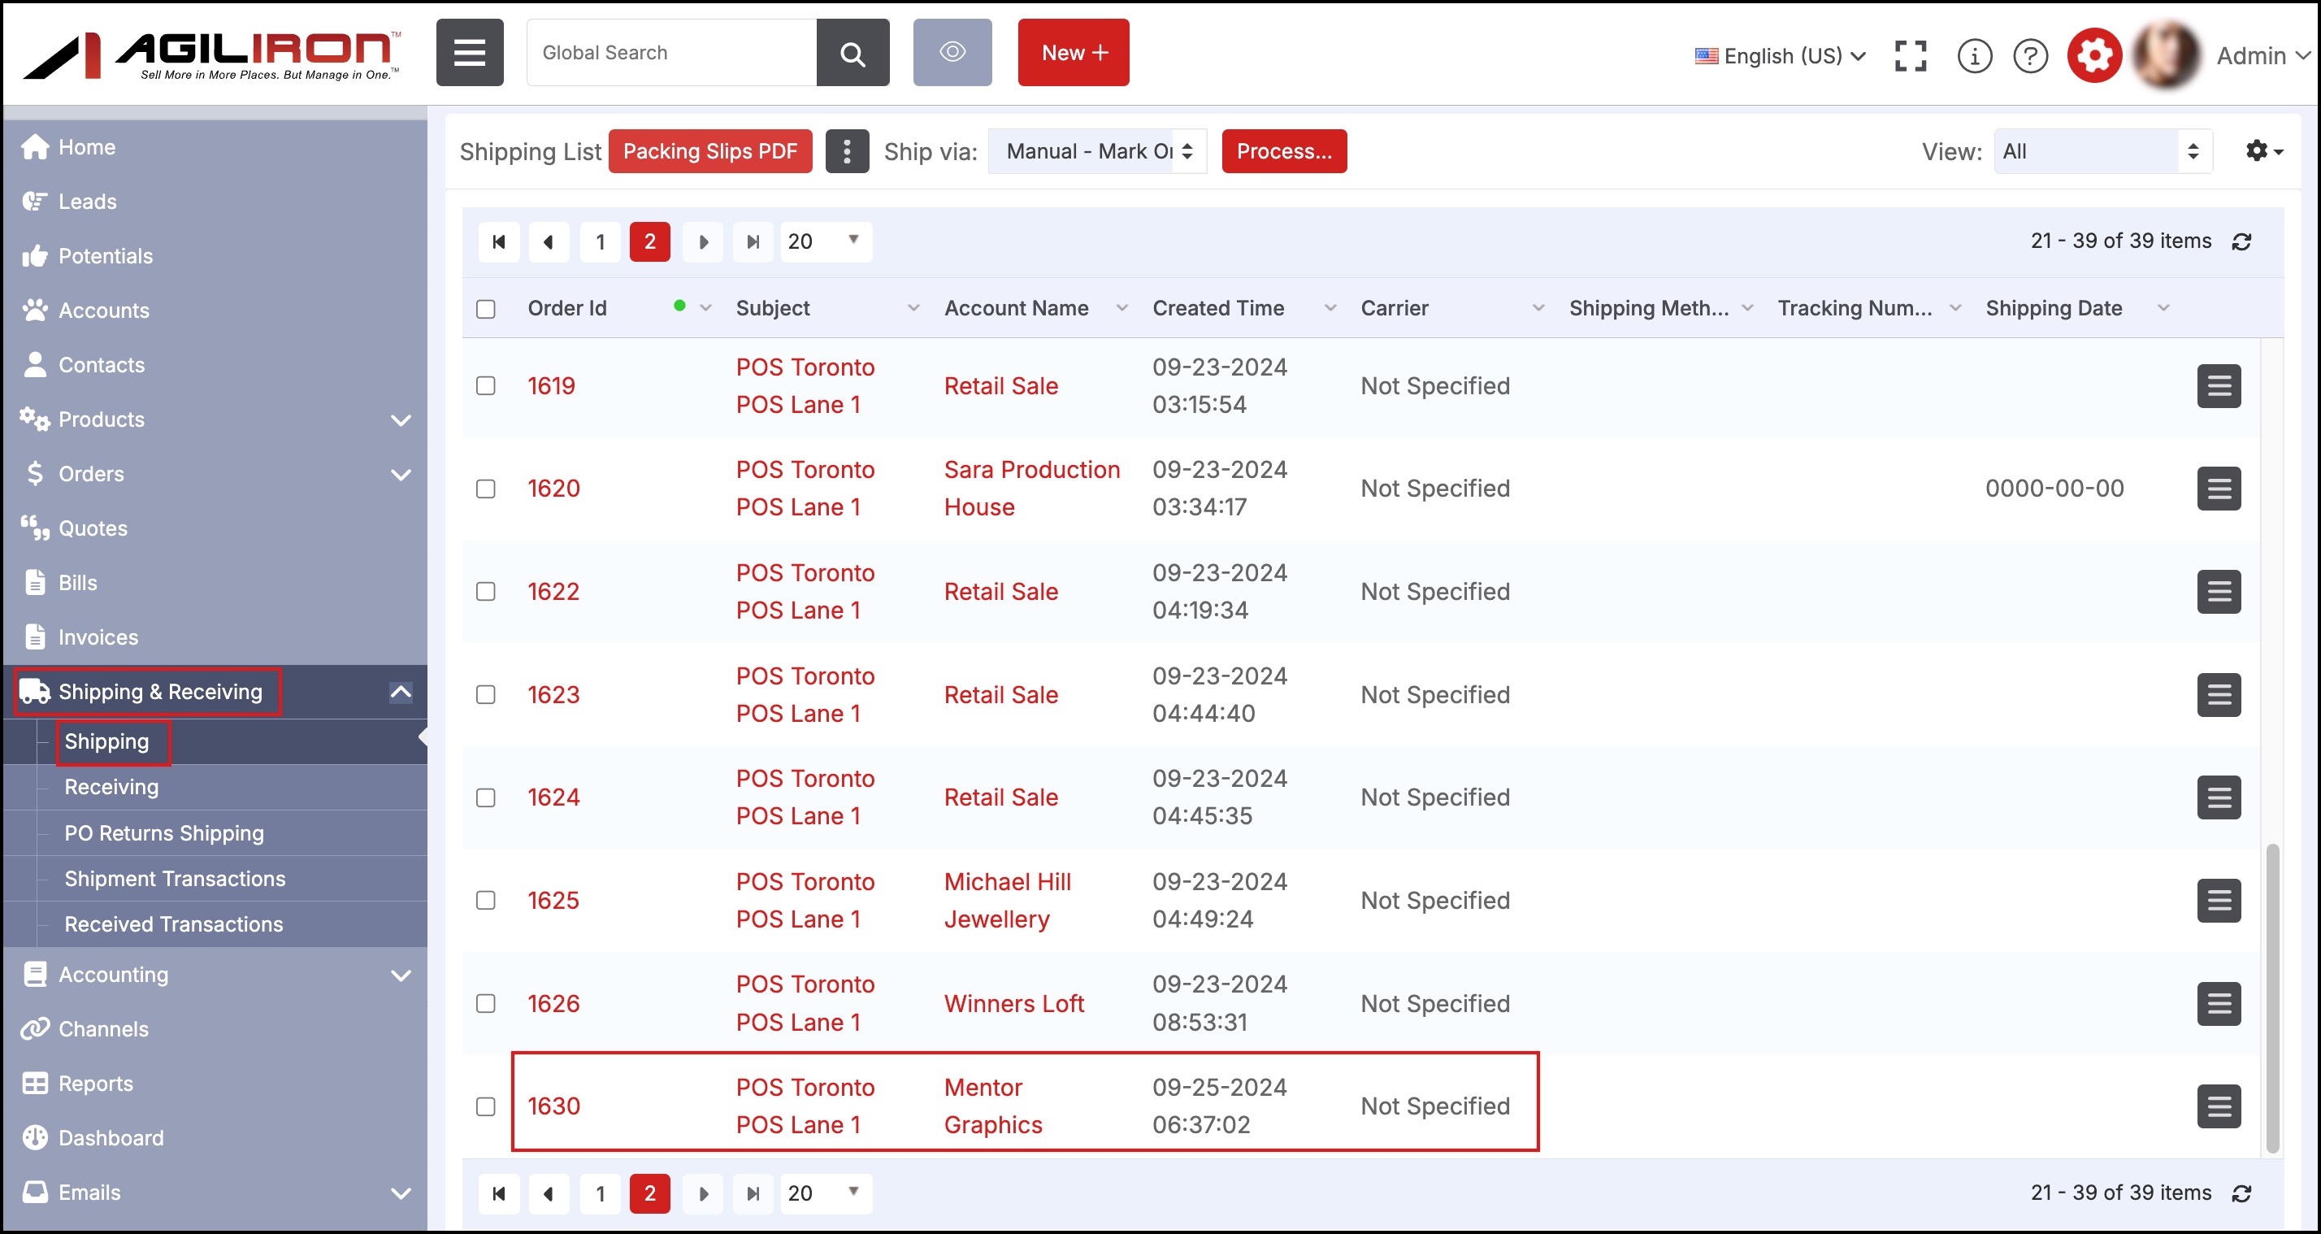The width and height of the screenshot is (2321, 1234).
Task: Click the Process... button
Action: [x=1283, y=150]
